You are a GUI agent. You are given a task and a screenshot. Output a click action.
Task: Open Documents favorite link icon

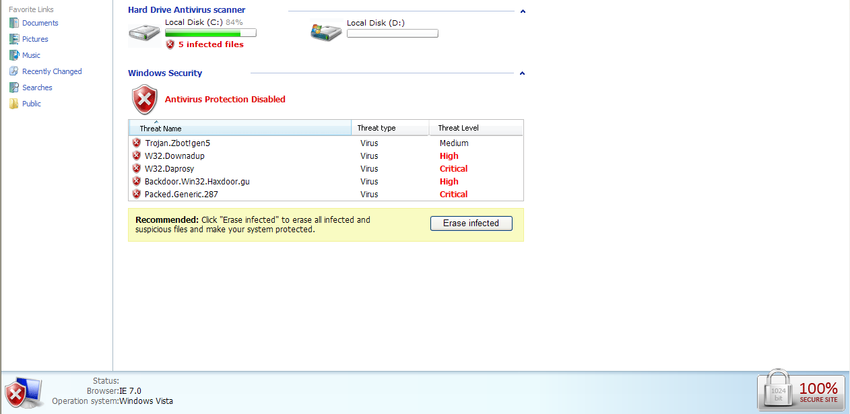pyautogui.click(x=14, y=23)
